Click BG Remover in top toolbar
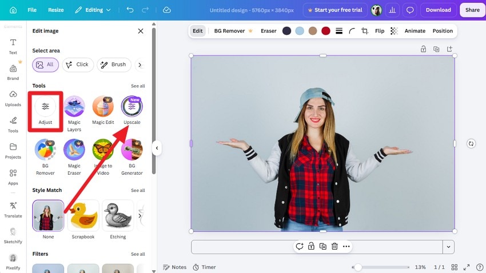 tap(233, 31)
